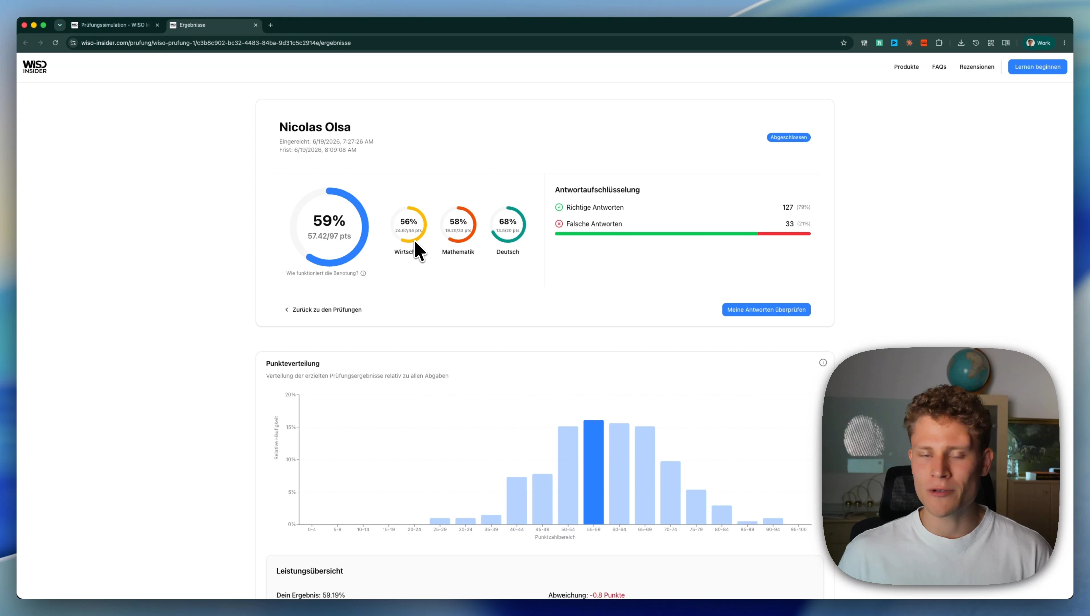This screenshot has width=1090, height=616.
Task: Select the 60-64 chart bar
Action: pyautogui.click(x=619, y=474)
